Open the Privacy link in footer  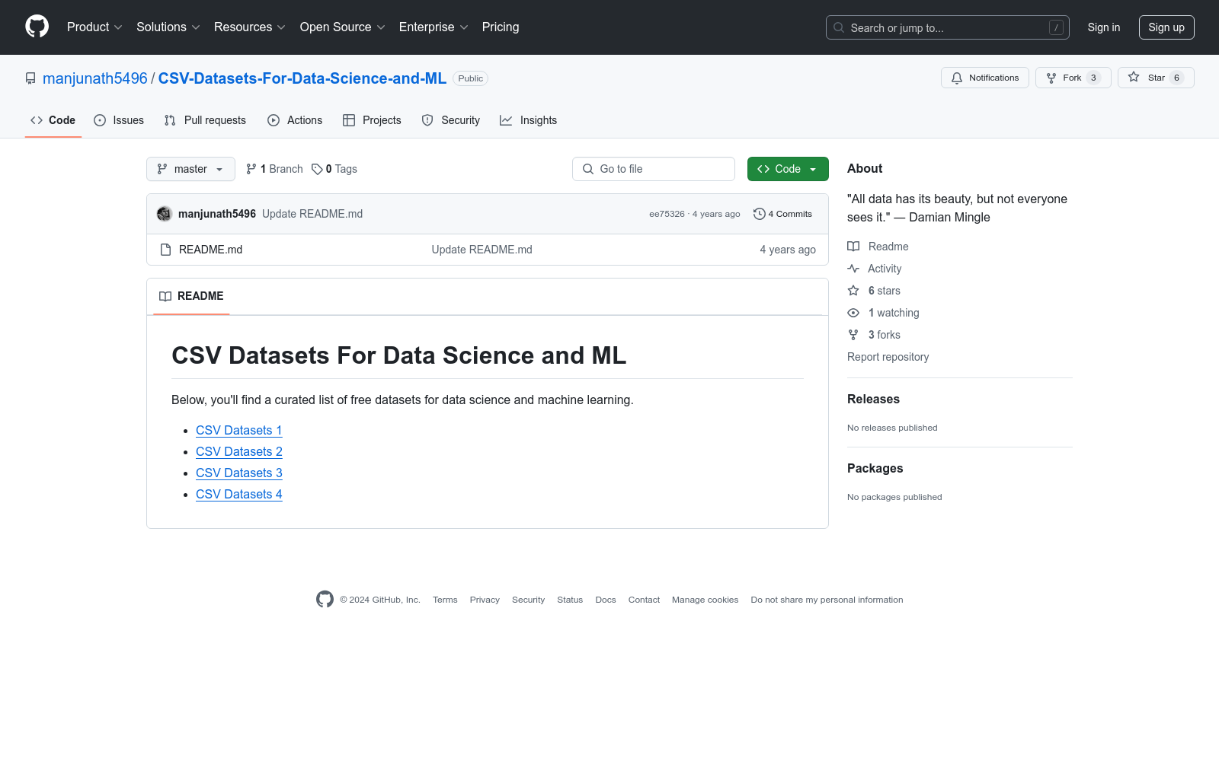[x=485, y=600]
